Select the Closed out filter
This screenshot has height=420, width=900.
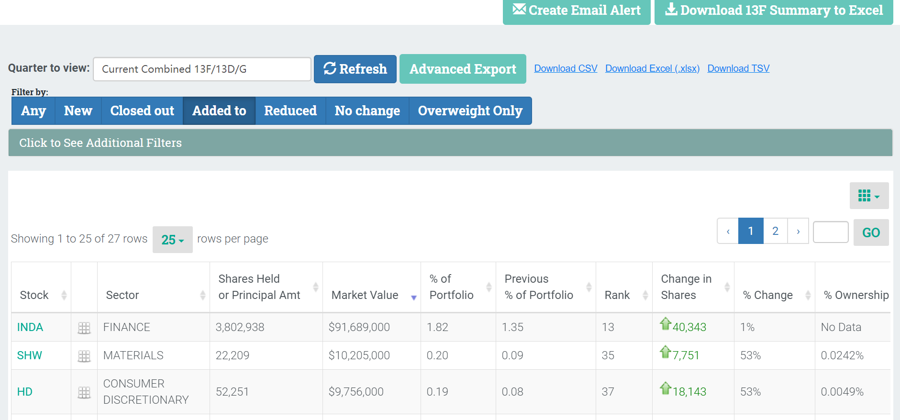click(142, 111)
